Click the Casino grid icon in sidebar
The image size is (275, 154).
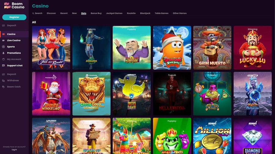(3, 34)
